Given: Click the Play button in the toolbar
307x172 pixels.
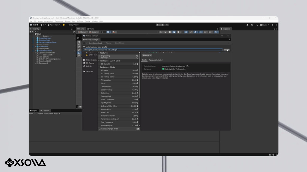Looking at the screenshot, I should tap(158, 25).
